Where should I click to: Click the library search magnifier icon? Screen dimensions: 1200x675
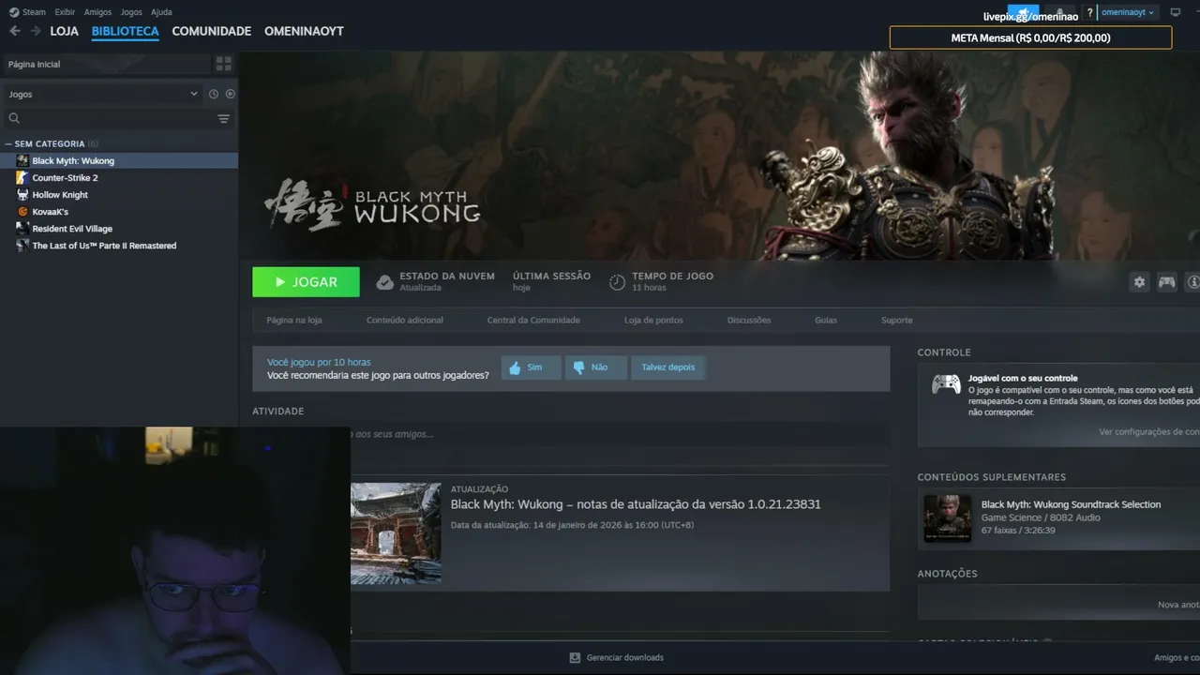(x=14, y=118)
